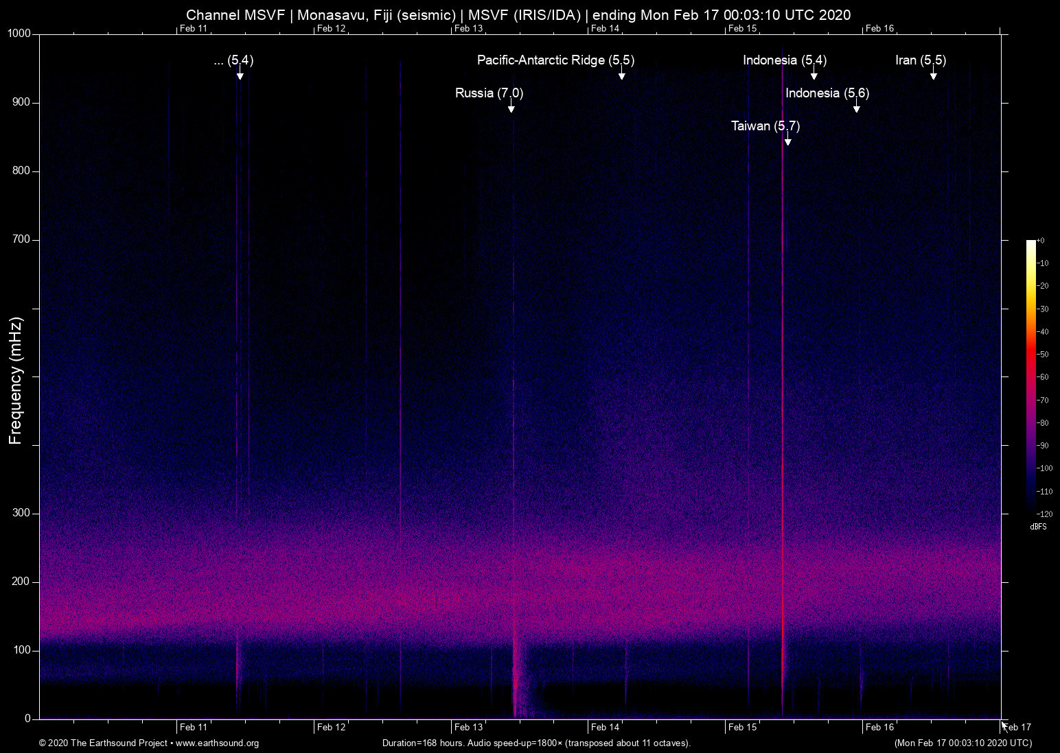Select the '-80' color scale value
This screenshot has height=753, width=1060.
click(x=1043, y=423)
